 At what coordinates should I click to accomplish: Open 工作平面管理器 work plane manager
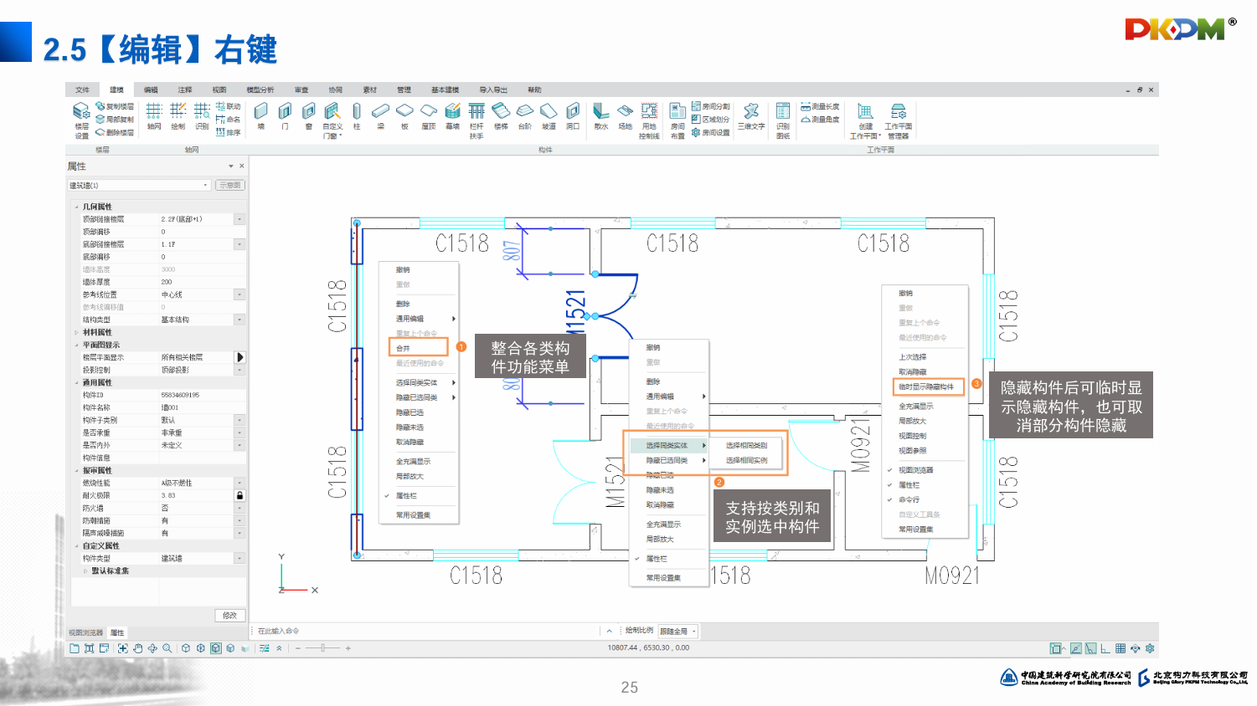click(898, 120)
